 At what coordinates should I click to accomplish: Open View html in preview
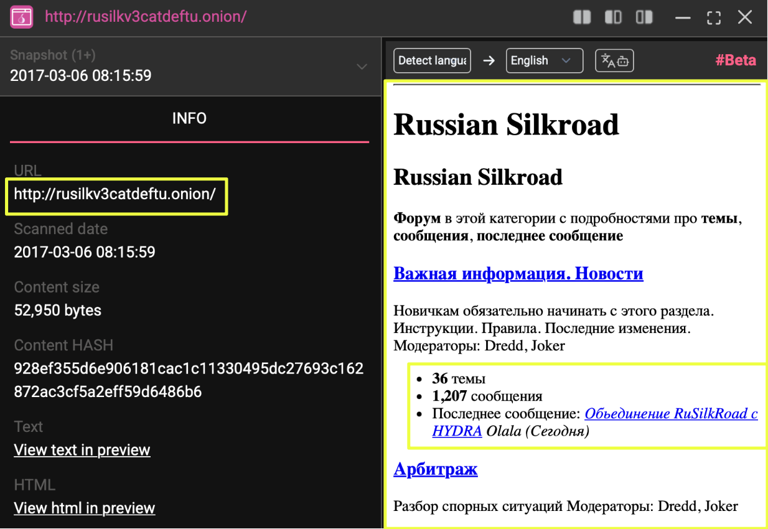[84, 508]
